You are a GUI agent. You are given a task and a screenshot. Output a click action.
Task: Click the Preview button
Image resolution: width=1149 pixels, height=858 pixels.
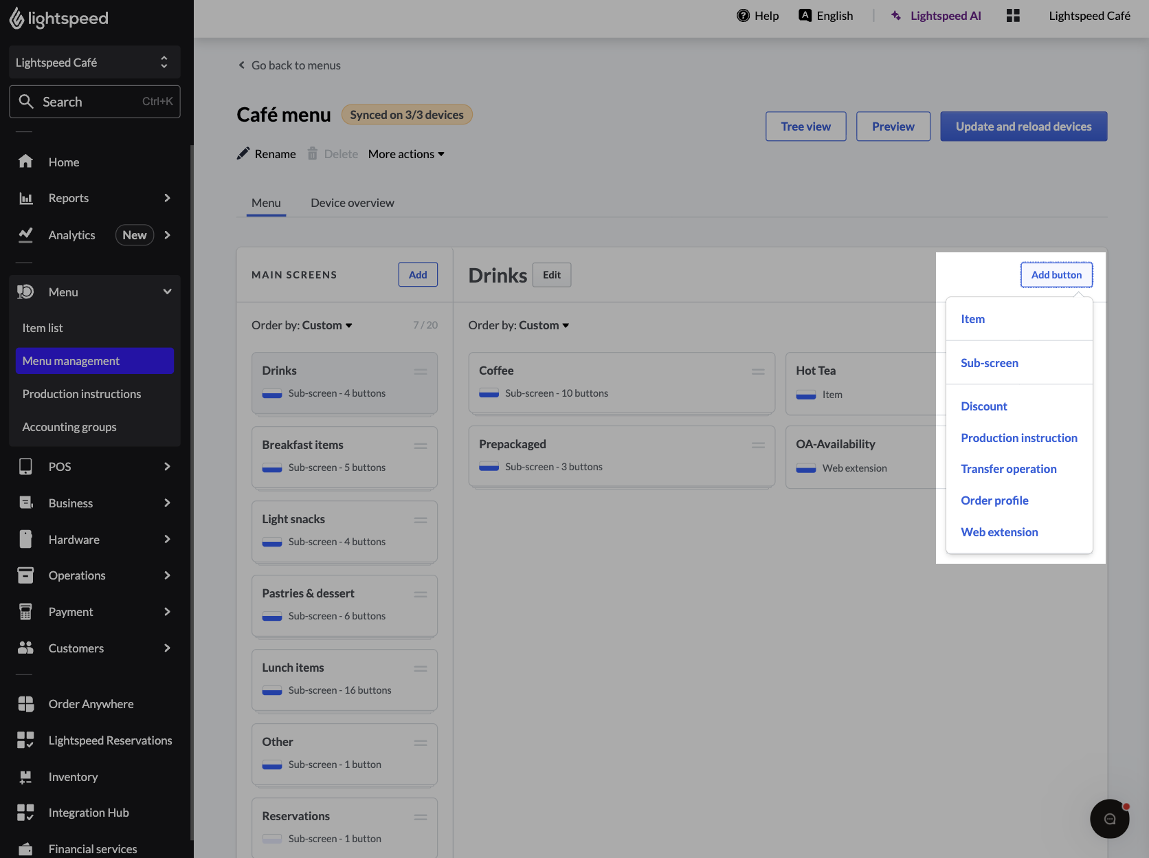(x=893, y=126)
